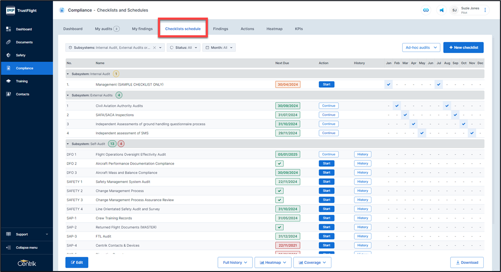
Task: Open the Documents paperclip icon in sidebar
Action: [x=9, y=42]
